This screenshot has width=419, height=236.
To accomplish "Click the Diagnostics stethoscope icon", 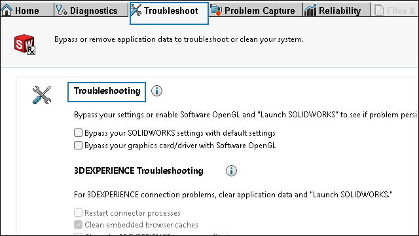I will (x=62, y=10).
